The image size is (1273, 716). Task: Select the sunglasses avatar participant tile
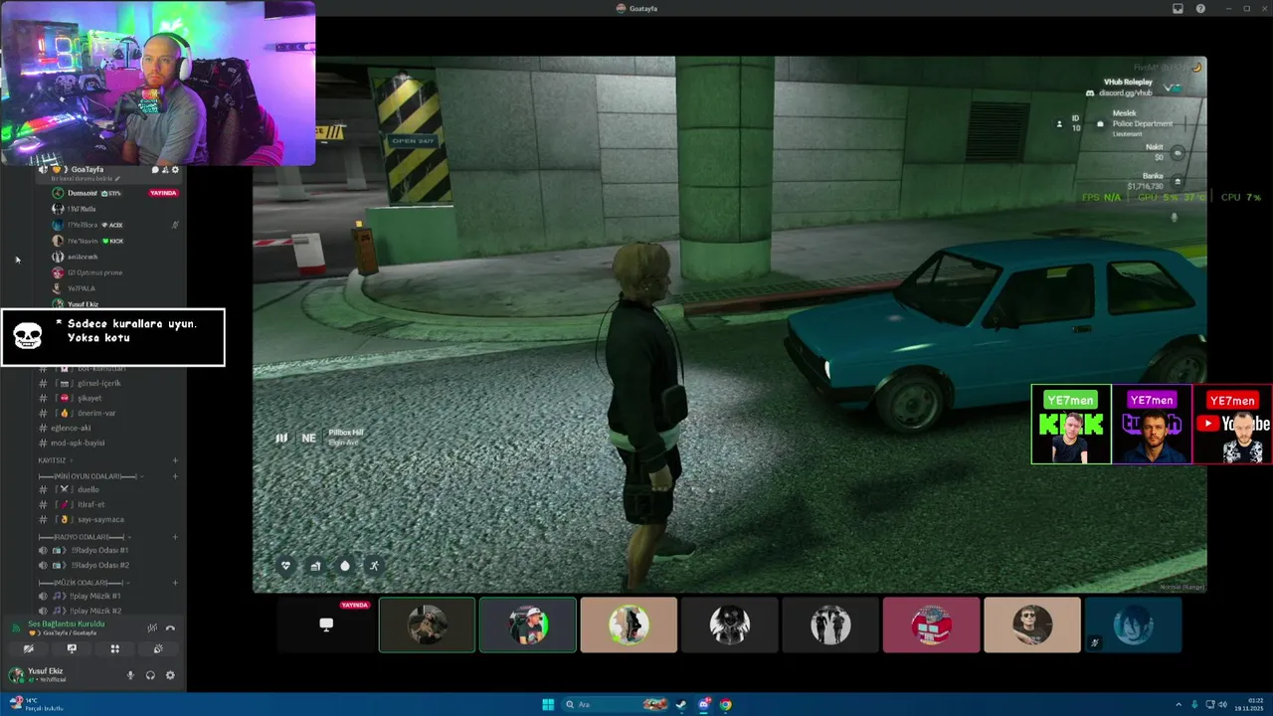(x=1032, y=625)
